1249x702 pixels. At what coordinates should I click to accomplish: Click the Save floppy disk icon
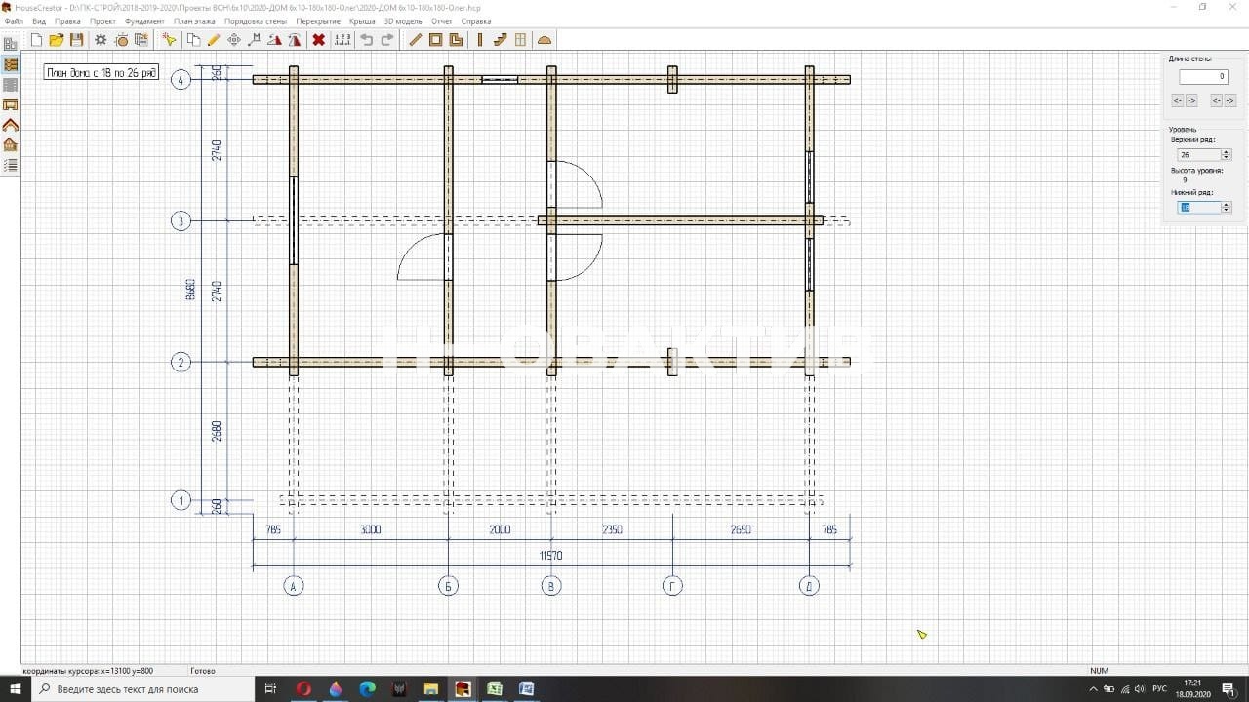tap(77, 40)
